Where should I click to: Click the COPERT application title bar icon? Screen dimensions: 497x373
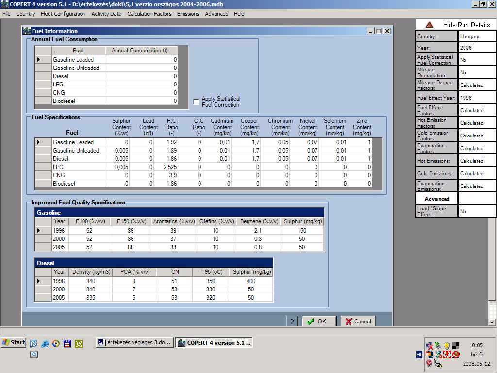(5, 4)
